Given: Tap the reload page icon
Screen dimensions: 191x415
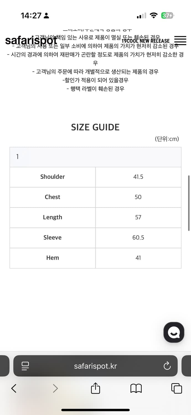Looking at the screenshot, I should 167,366.
